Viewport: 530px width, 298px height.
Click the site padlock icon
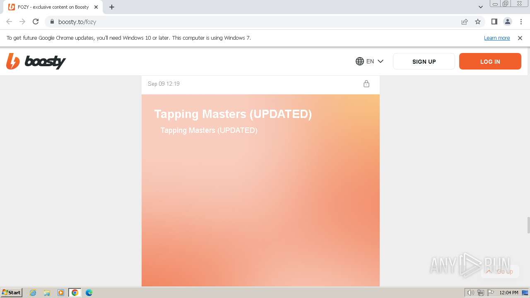click(52, 22)
